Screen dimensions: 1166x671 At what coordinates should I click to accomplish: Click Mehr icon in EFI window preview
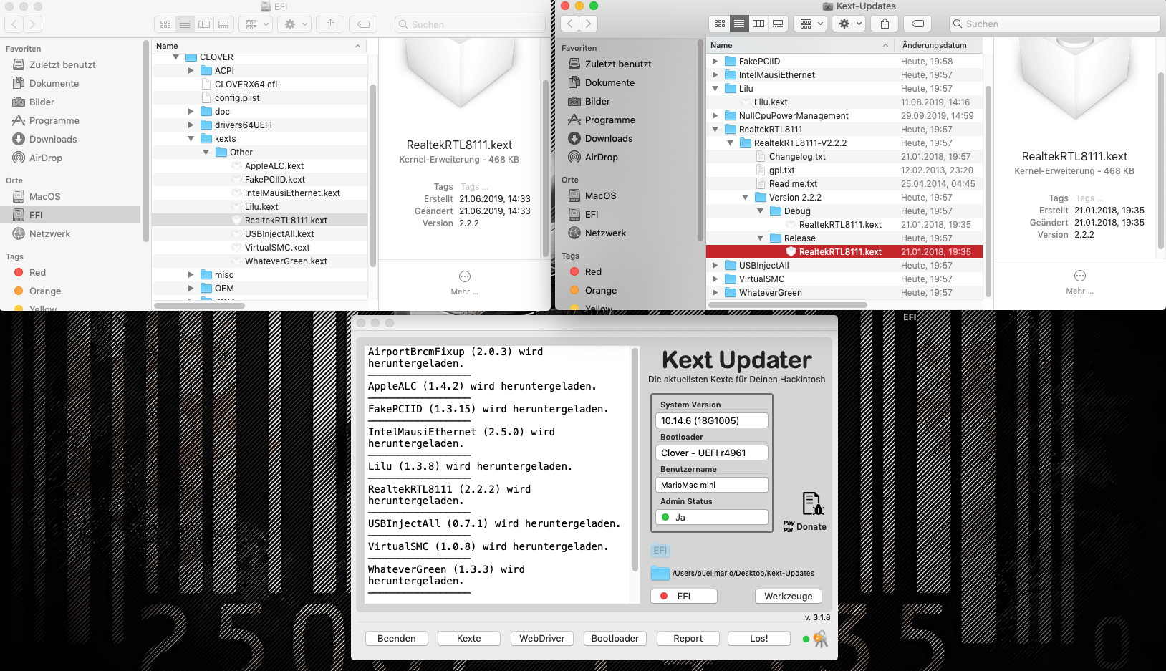point(465,276)
